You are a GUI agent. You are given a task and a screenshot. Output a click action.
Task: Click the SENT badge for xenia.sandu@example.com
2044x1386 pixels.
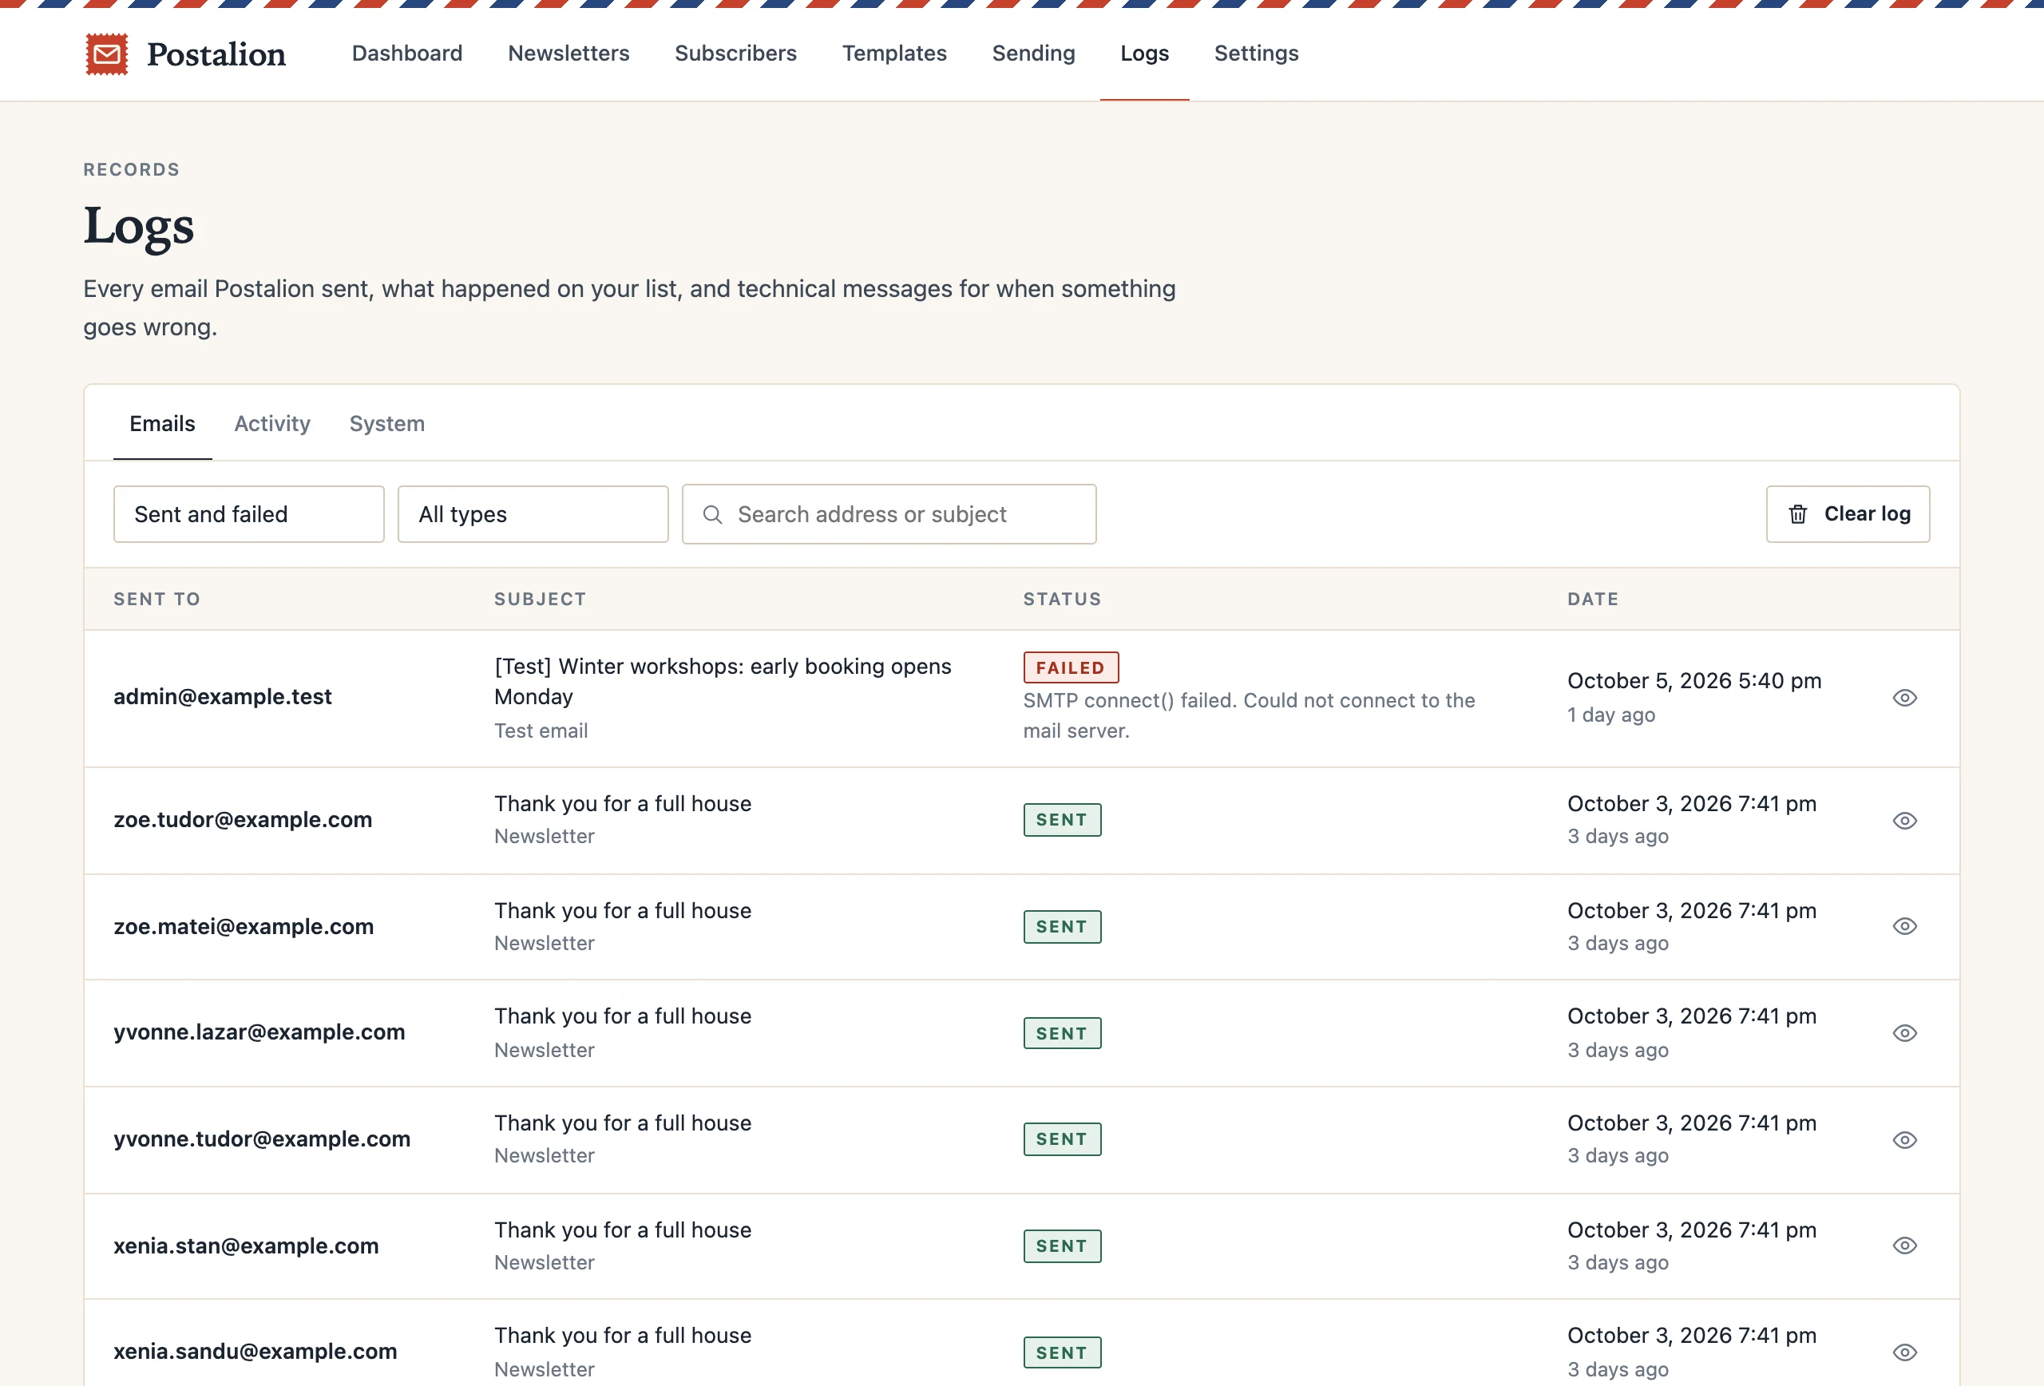1063,1352
